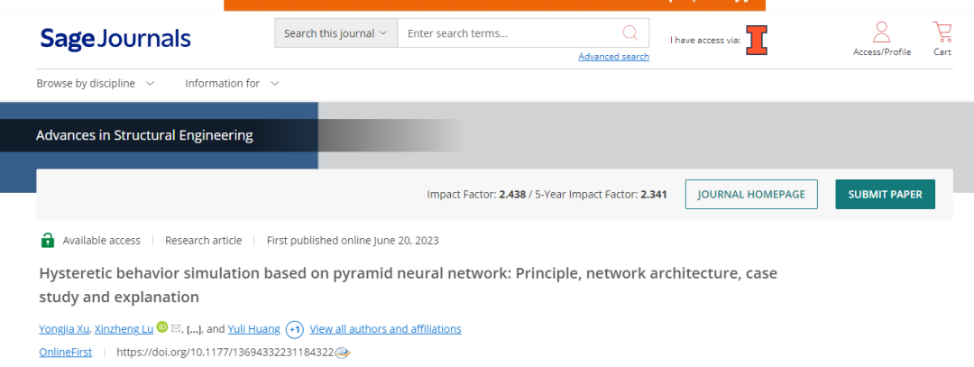Screen dimensions: 974x367
Task: Open the 'Search this journal' dropdown
Action: [x=335, y=33]
